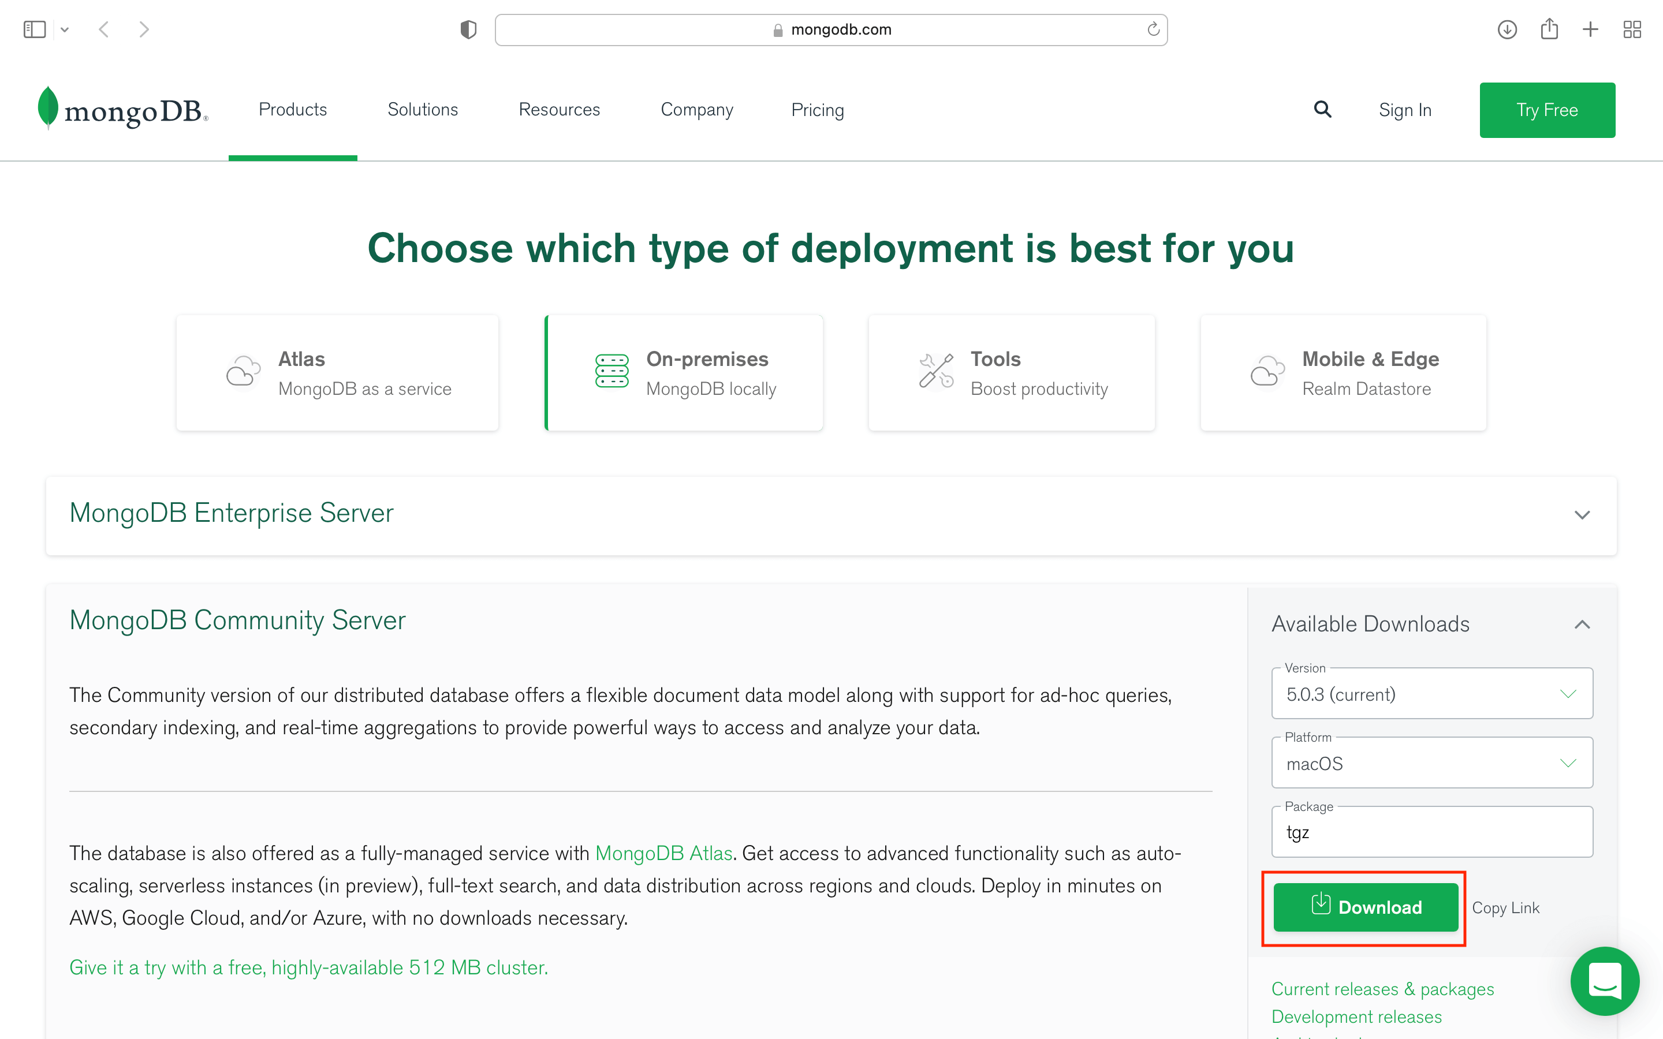Click the On-premises server stack icon
This screenshot has width=1663, height=1039.
click(x=611, y=371)
